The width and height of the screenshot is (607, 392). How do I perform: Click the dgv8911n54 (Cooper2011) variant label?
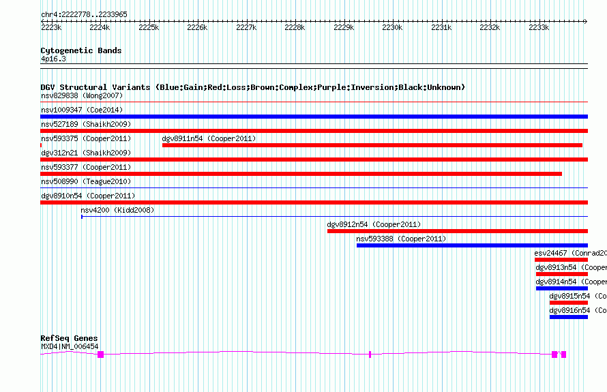(x=209, y=138)
